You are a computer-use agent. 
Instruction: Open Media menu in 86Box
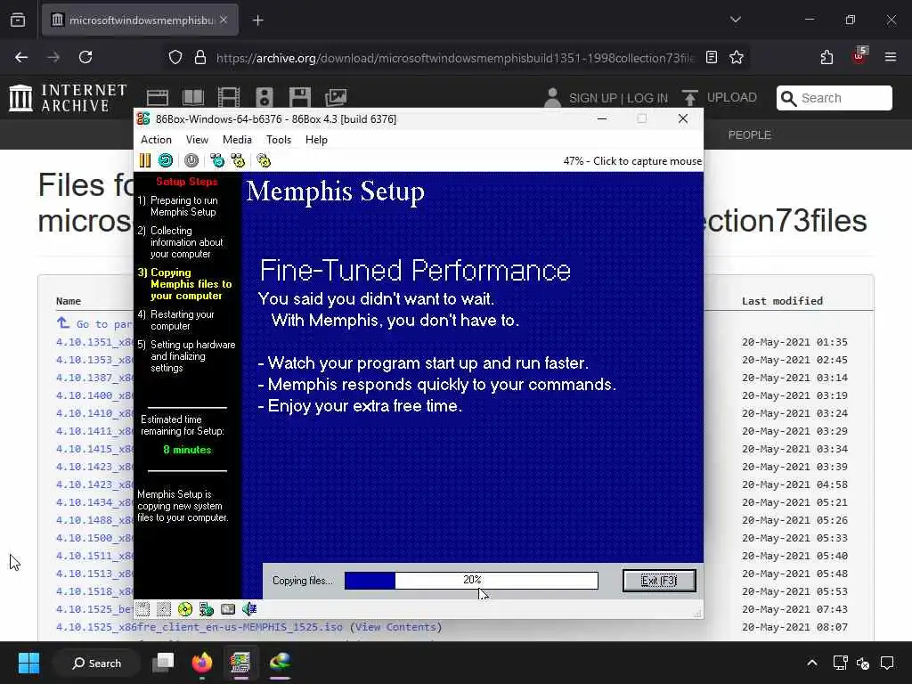point(237,140)
